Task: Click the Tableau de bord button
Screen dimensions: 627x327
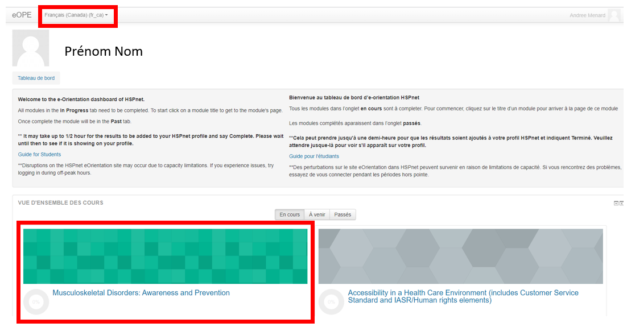Action: [36, 78]
